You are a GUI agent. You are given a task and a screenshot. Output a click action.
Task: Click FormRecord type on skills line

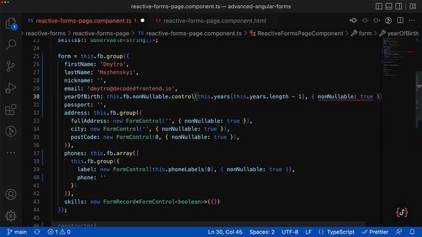[x=119, y=202]
